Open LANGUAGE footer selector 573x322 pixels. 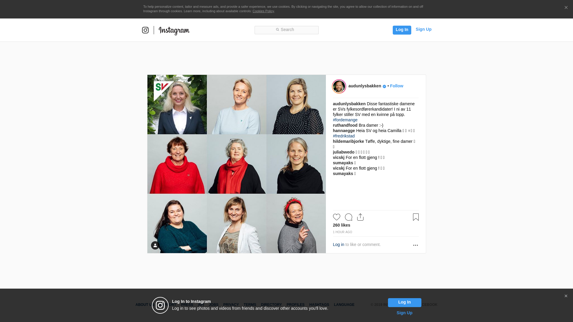pyautogui.click(x=344, y=305)
